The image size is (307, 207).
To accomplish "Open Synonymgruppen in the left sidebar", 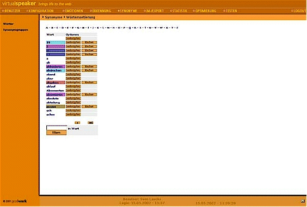I will click(16, 30).
